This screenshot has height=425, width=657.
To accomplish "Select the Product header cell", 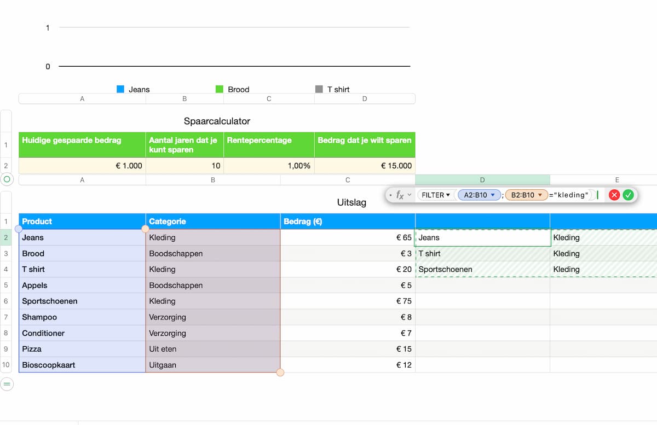I will pos(82,222).
